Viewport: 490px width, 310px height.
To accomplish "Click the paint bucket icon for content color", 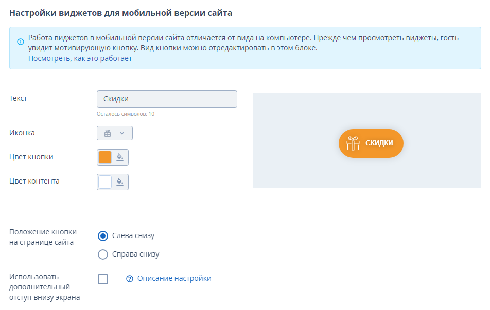I will pyautogui.click(x=120, y=182).
